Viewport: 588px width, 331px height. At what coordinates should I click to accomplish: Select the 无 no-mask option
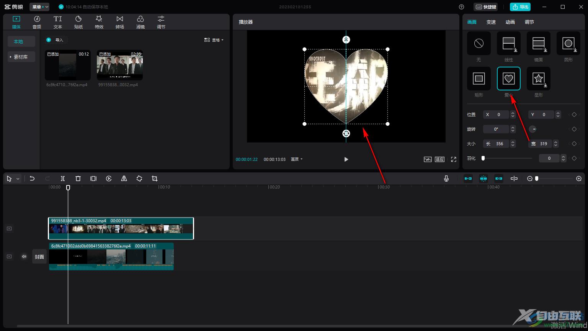(479, 43)
